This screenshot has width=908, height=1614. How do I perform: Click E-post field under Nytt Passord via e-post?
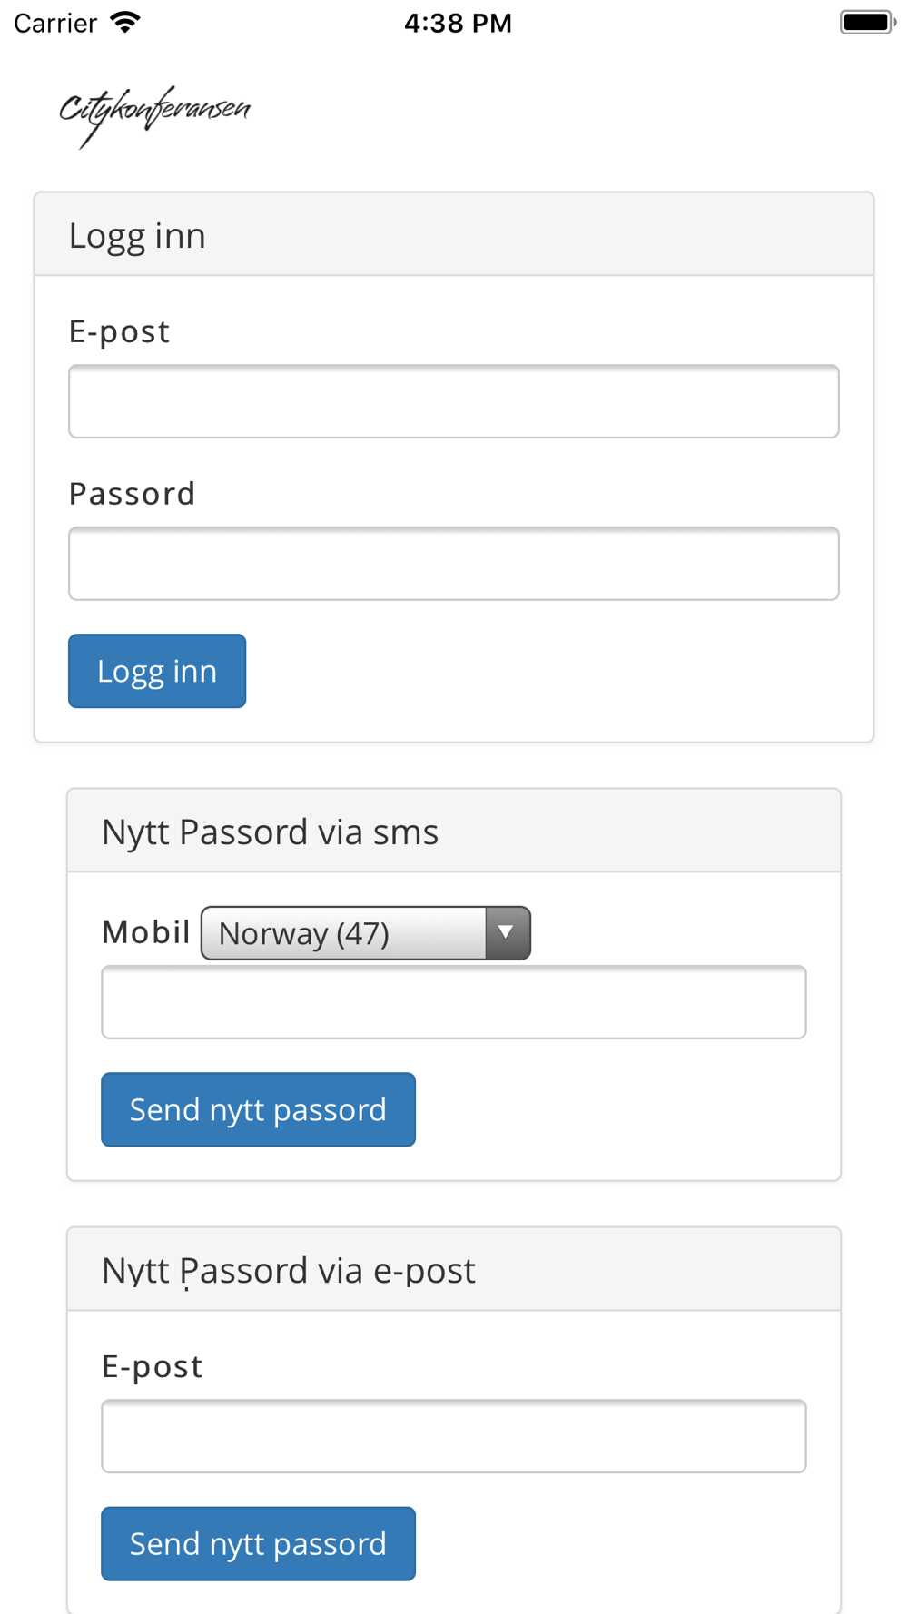click(454, 1436)
